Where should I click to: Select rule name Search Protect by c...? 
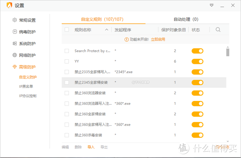pos(92,51)
